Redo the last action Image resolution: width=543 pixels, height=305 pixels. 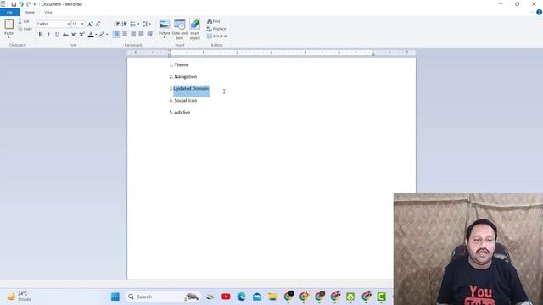28,4
